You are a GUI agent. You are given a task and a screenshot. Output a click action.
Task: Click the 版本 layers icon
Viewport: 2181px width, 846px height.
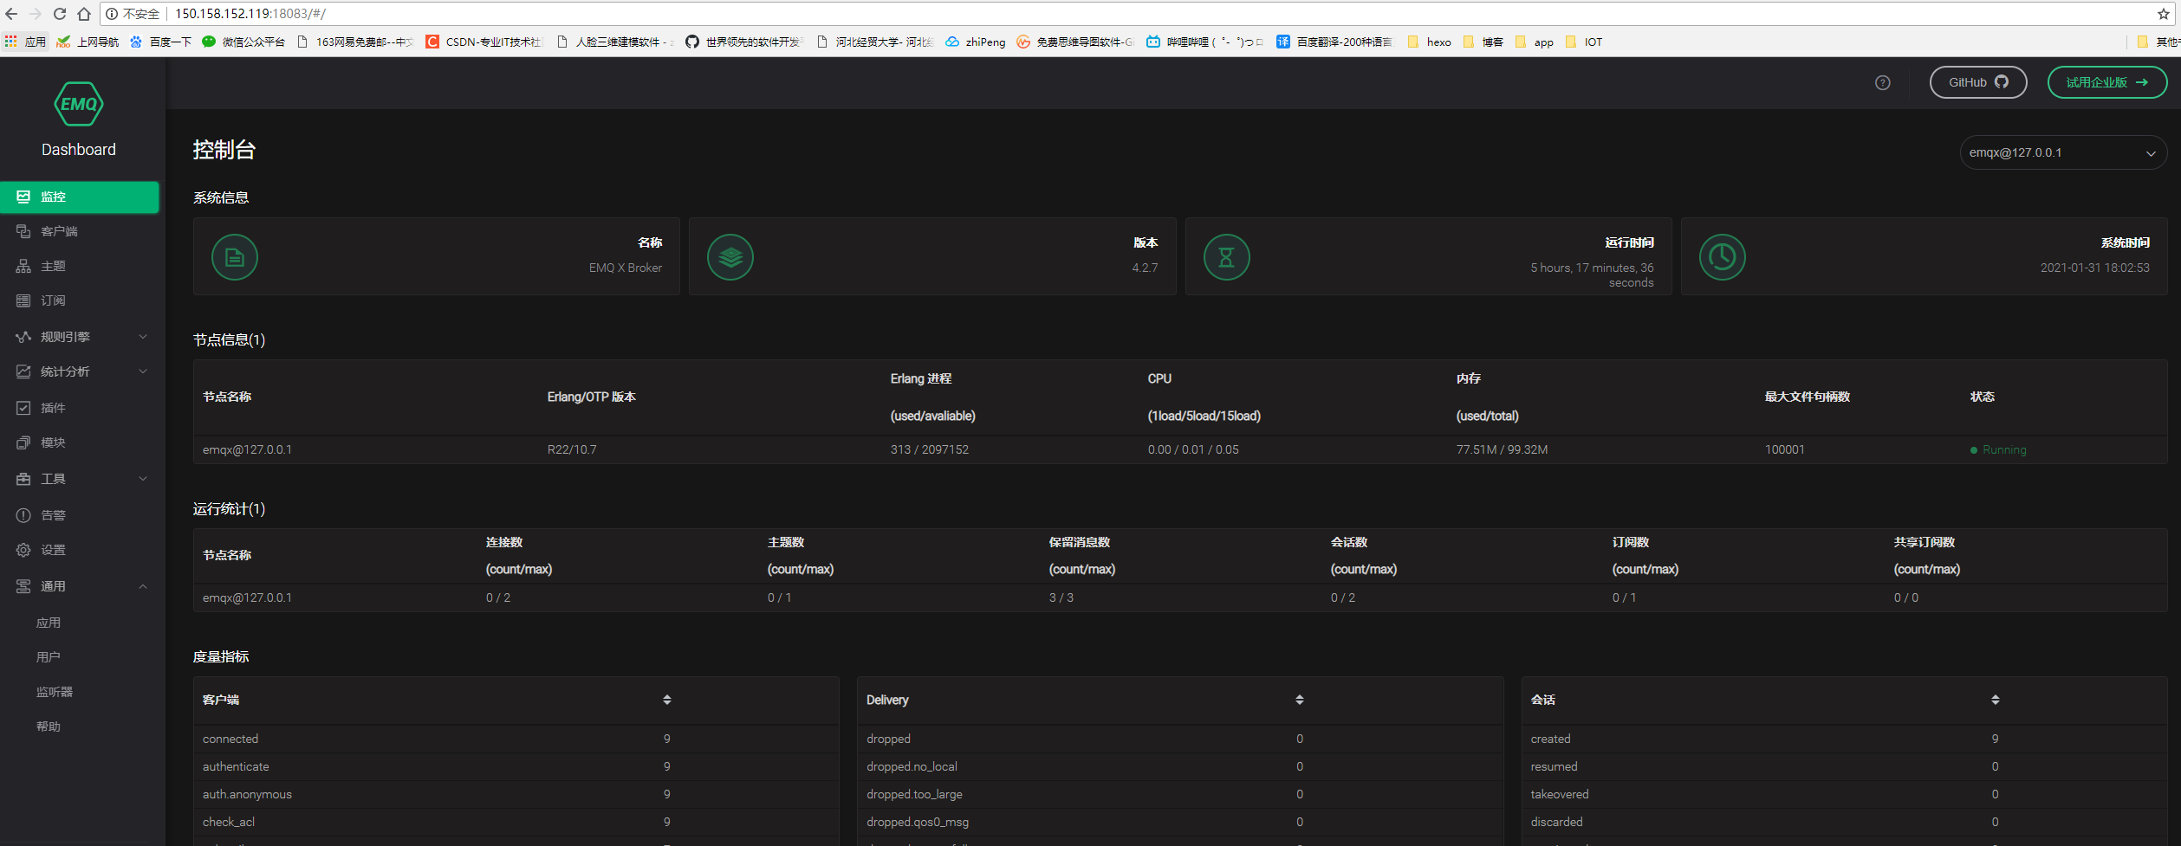(x=730, y=257)
